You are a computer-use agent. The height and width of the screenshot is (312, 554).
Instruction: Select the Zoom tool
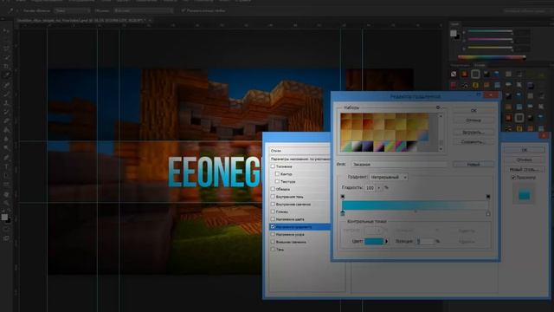(x=6, y=203)
